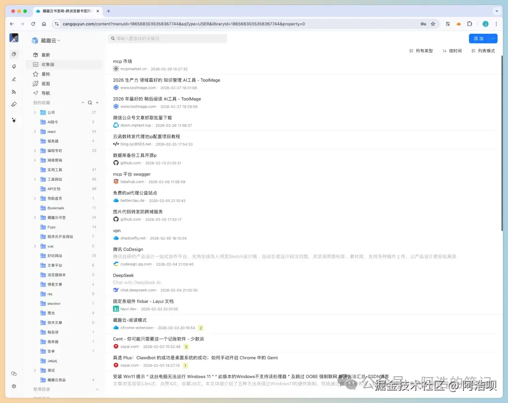Go to 导航 section

64,93
